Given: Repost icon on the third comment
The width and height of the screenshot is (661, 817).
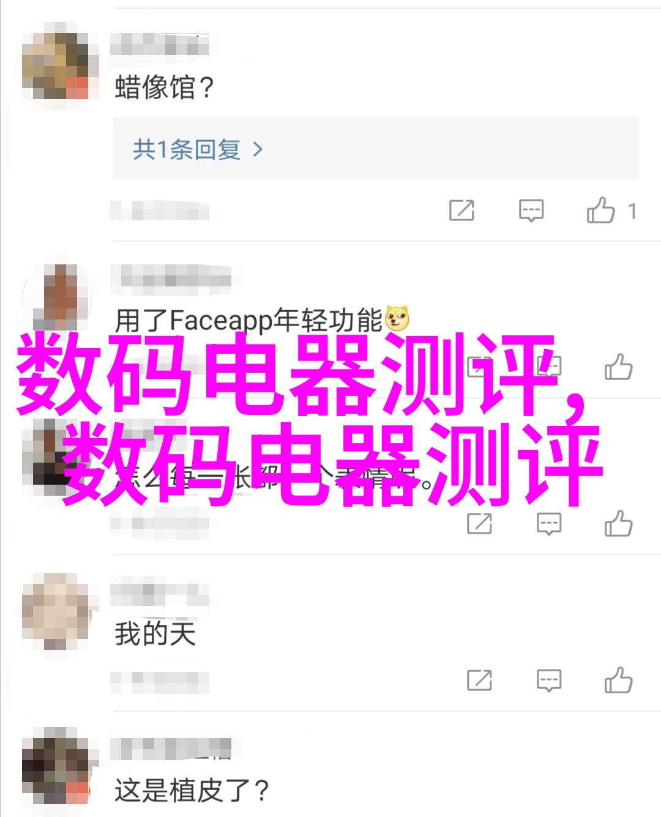Looking at the screenshot, I should [x=479, y=524].
